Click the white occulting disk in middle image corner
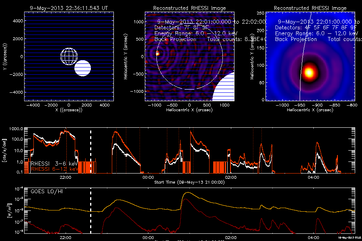Viewport: 362px width, 241px height. point(224,88)
